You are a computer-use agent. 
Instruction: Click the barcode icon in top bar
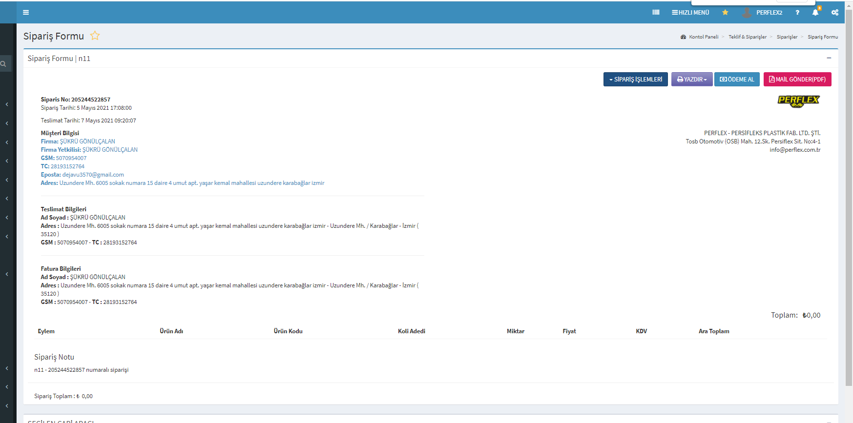656,12
